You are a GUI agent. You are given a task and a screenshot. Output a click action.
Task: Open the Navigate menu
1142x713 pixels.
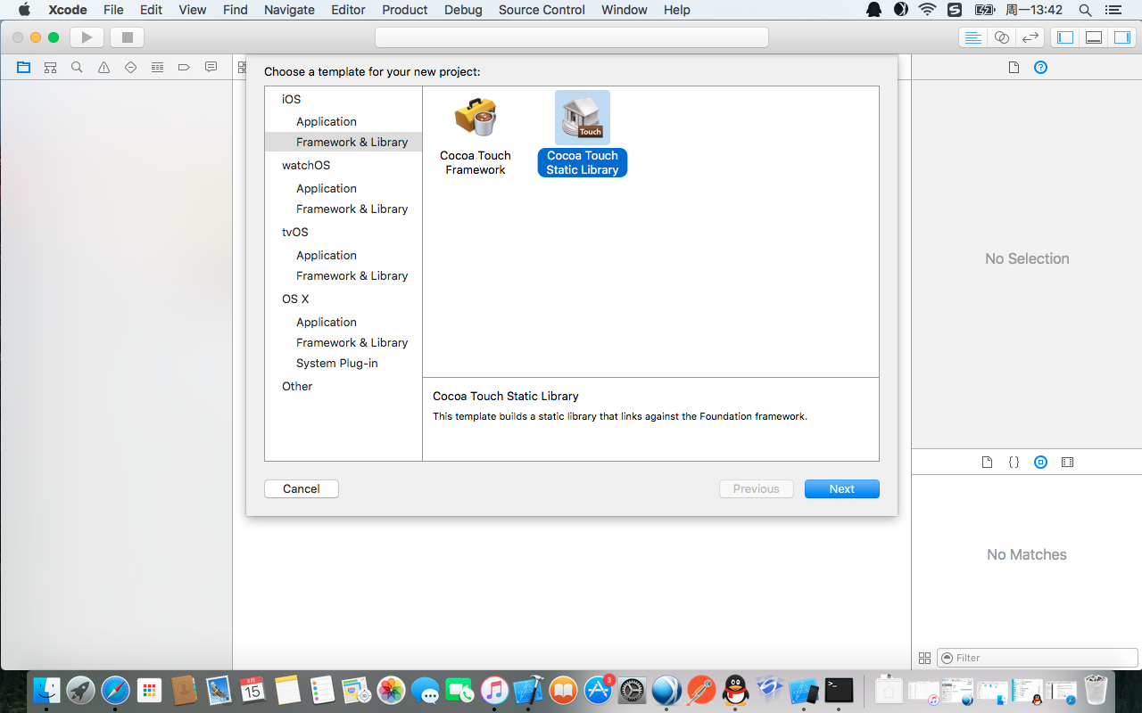pos(289,10)
